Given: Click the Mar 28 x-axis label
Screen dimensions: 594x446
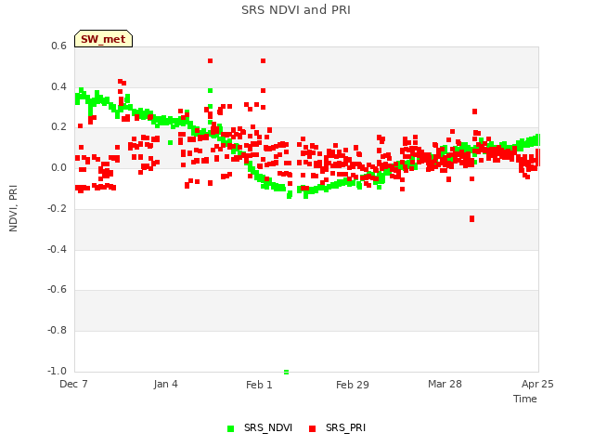Looking at the screenshot, I should (445, 384).
